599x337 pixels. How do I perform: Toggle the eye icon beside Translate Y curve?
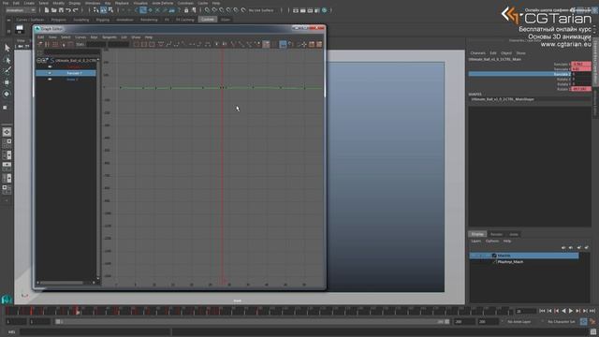coord(50,73)
